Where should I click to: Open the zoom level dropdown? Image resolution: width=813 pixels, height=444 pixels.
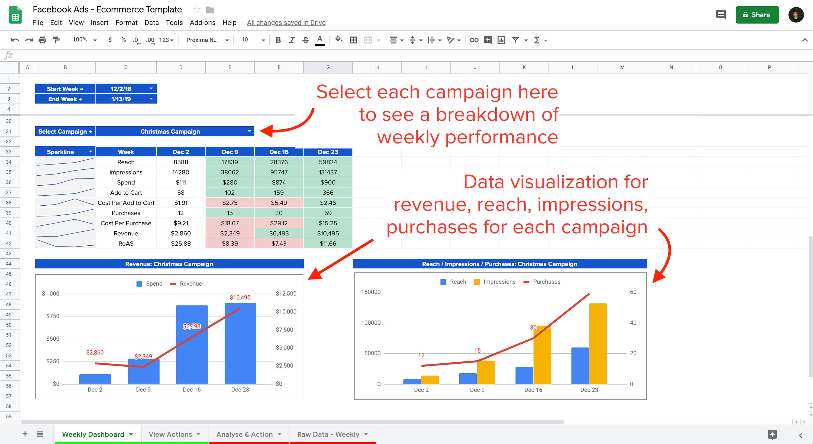84,40
